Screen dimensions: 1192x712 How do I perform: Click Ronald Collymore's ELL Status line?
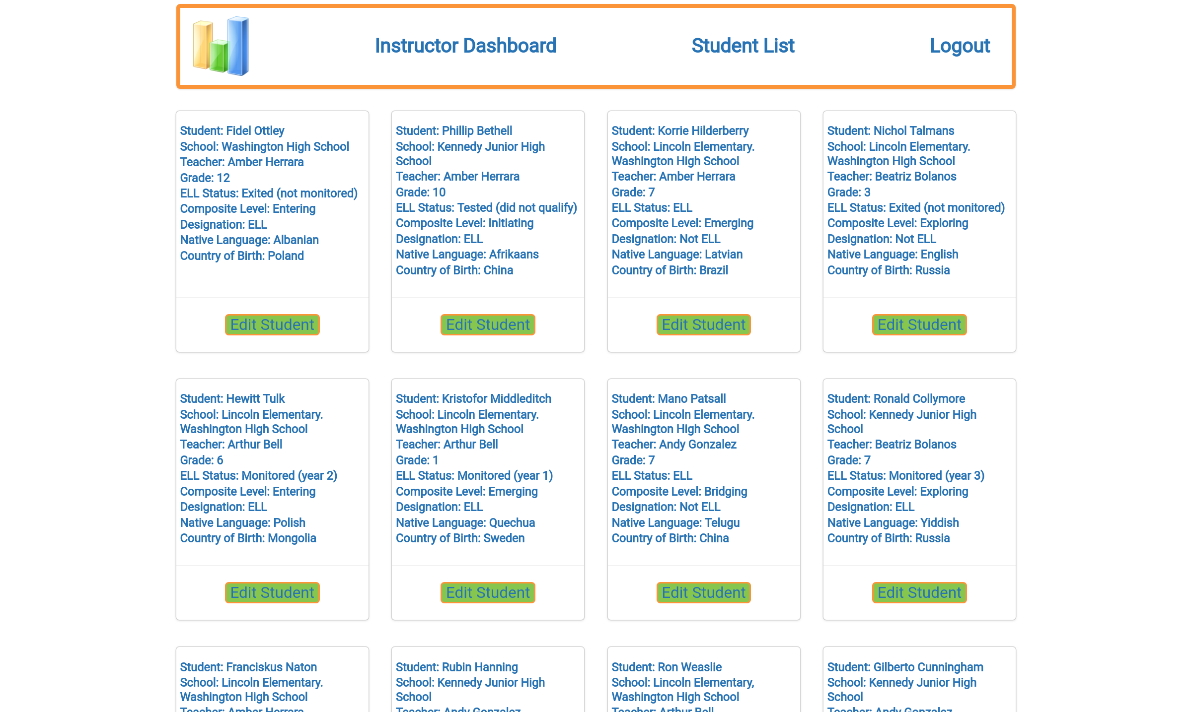click(x=905, y=475)
